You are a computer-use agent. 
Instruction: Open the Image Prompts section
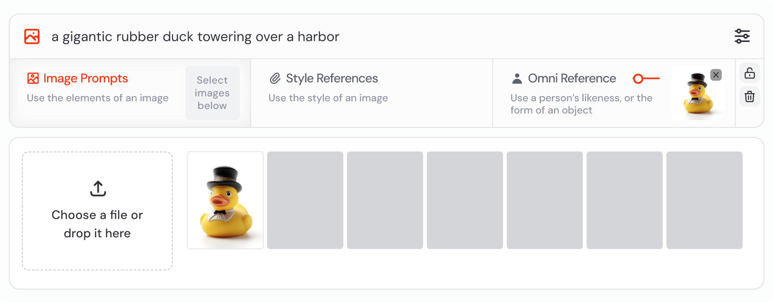[85, 78]
